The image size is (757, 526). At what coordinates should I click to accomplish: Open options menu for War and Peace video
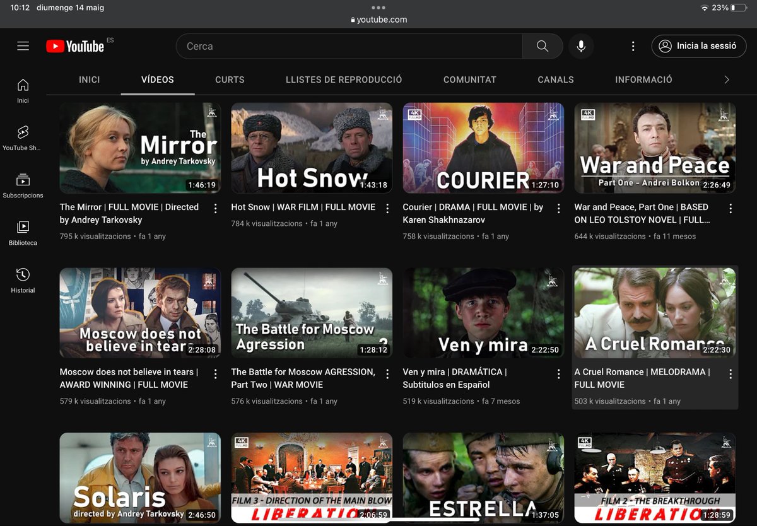click(x=731, y=208)
